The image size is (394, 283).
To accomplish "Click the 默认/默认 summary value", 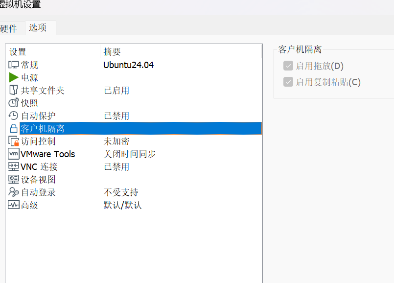I will point(123,205).
